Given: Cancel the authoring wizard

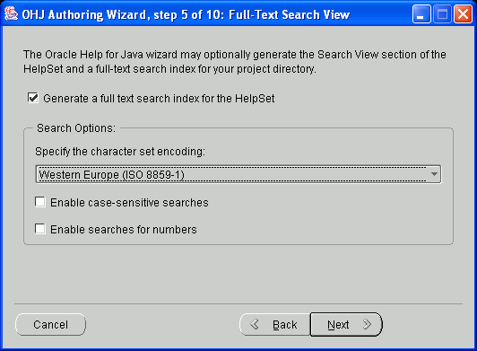Looking at the screenshot, I should pyautogui.click(x=50, y=324).
